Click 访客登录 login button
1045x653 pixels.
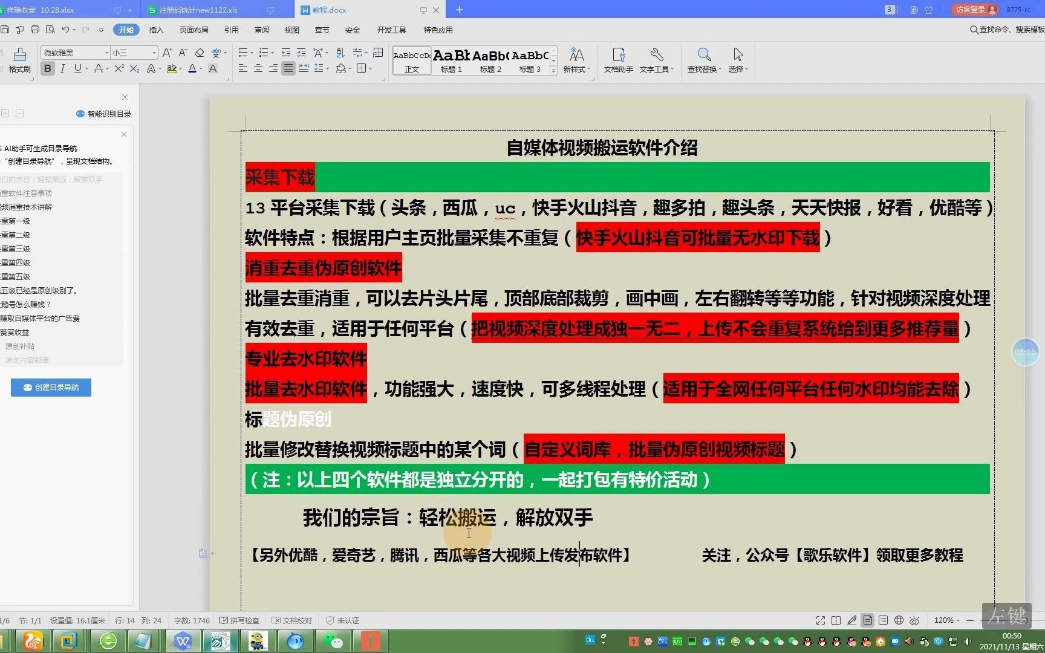coord(975,10)
